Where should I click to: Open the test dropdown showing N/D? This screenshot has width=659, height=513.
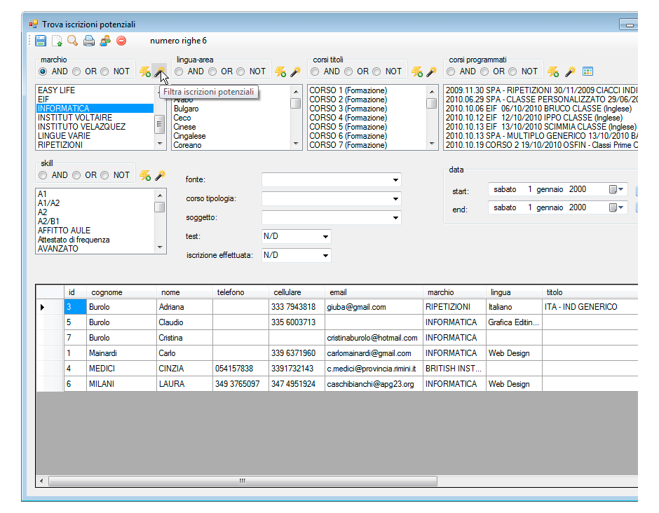click(325, 237)
